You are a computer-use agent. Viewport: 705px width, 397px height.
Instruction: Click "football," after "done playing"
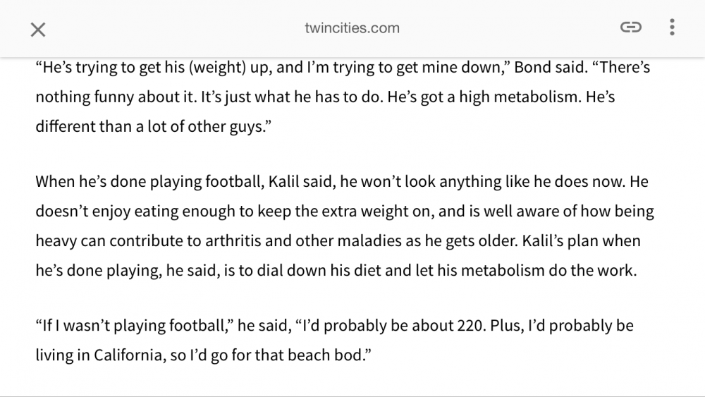pyautogui.click(x=235, y=182)
